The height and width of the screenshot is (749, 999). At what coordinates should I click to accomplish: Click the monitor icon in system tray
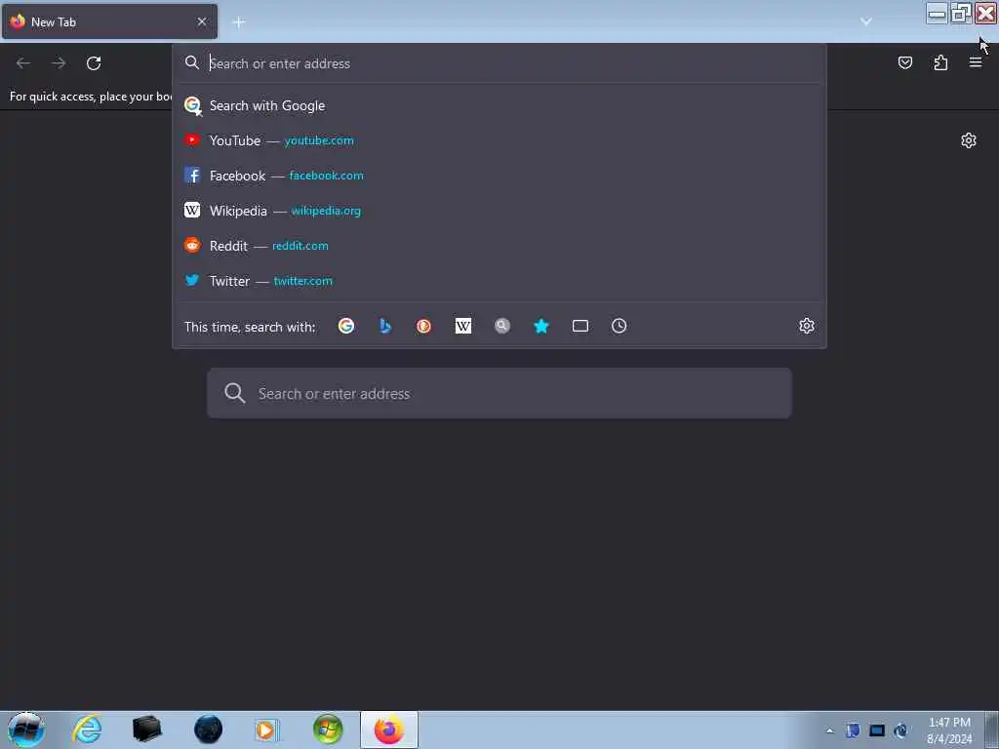(x=877, y=730)
